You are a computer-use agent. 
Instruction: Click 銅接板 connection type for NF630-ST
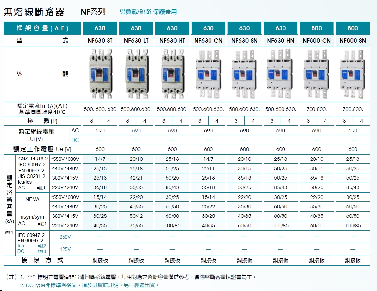100,260
